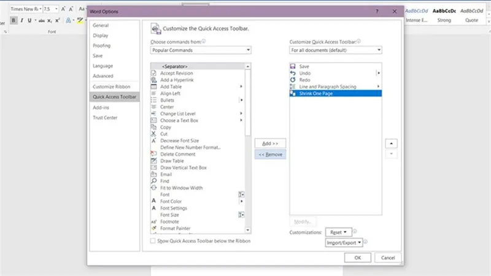
Task: Click the Move Up arrow button
Action: click(391, 144)
